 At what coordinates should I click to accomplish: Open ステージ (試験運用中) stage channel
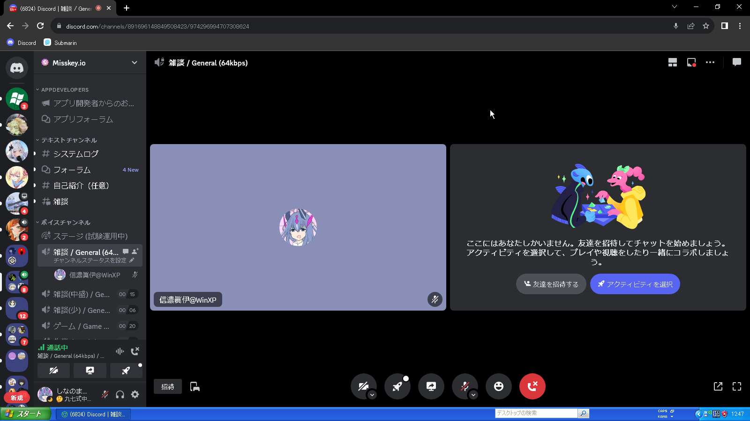click(90, 236)
